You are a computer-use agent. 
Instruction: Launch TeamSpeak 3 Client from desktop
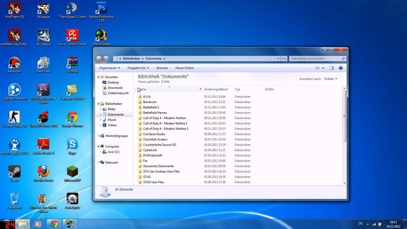tap(72, 10)
